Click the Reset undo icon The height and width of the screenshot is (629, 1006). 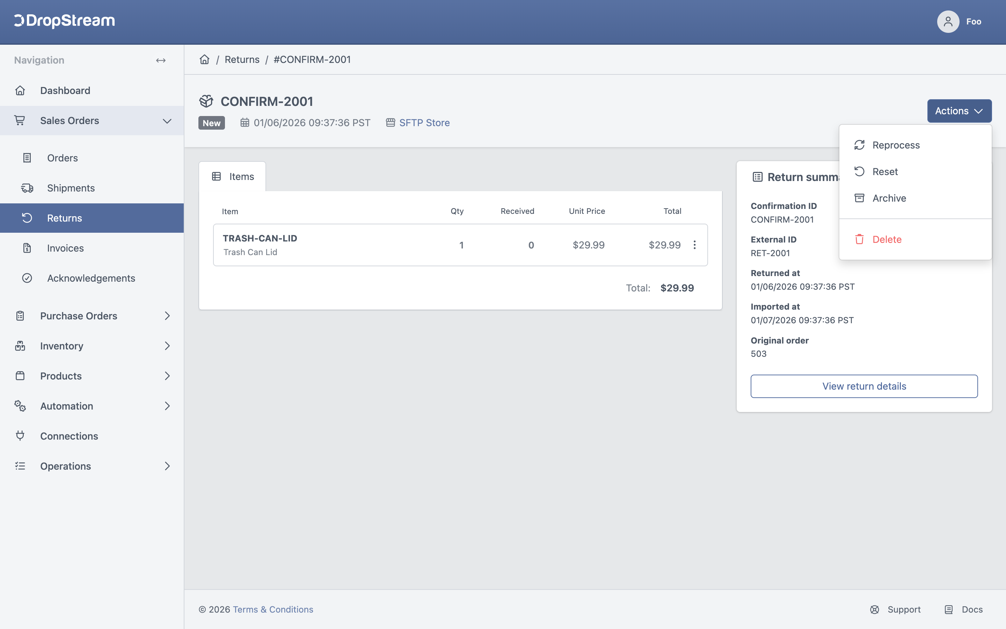tap(859, 172)
